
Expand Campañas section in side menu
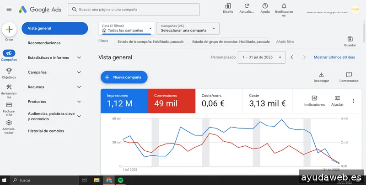[79, 72]
